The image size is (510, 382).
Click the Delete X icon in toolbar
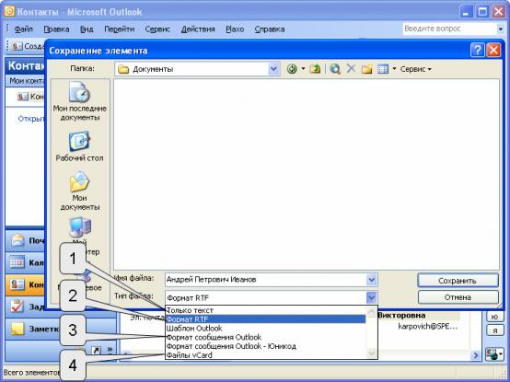point(351,69)
